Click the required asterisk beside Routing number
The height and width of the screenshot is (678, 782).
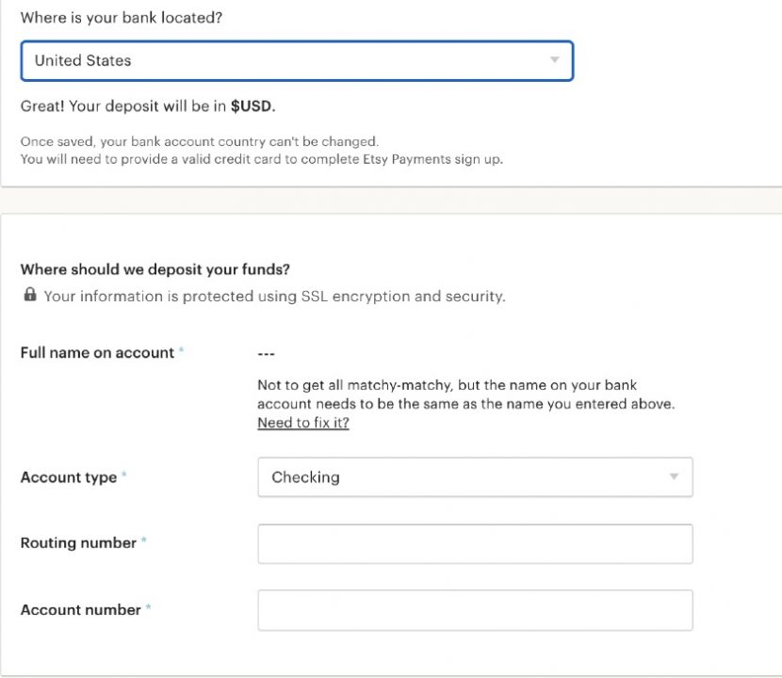144,541
